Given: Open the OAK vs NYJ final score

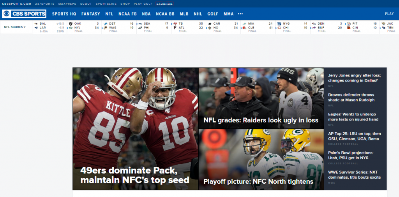Looking at the screenshot, I should (x=84, y=27).
